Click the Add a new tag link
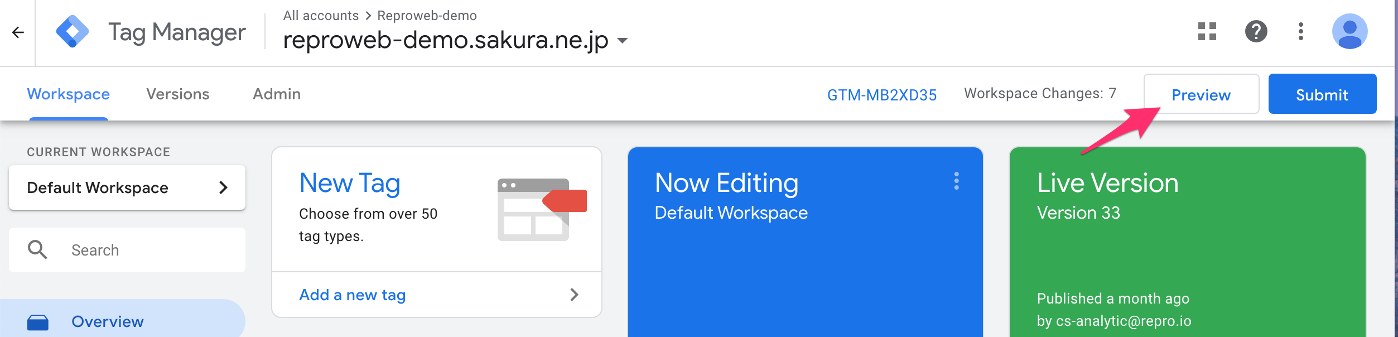Screen dimensions: 1398x337 (353, 295)
